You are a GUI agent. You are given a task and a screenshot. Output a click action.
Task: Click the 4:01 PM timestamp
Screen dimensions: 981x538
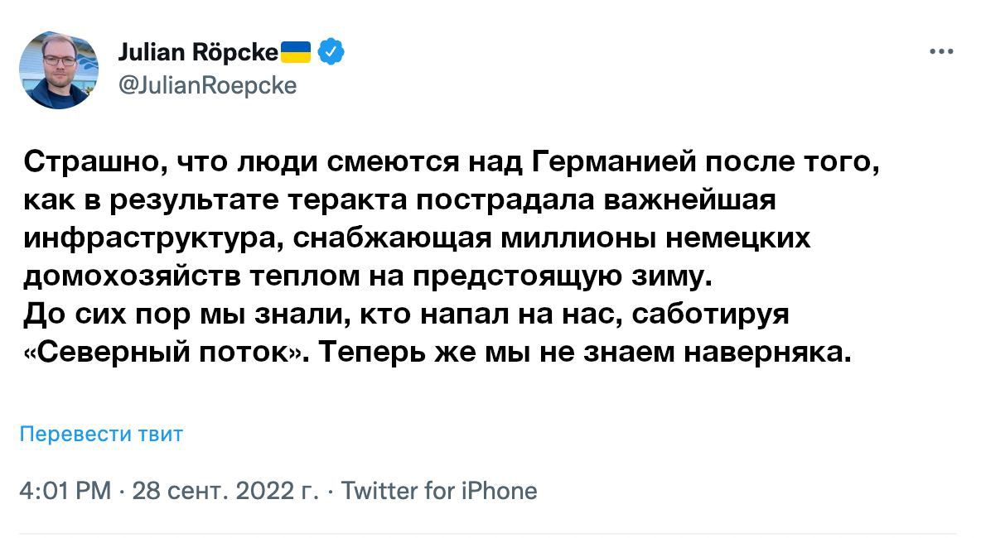pos(65,491)
